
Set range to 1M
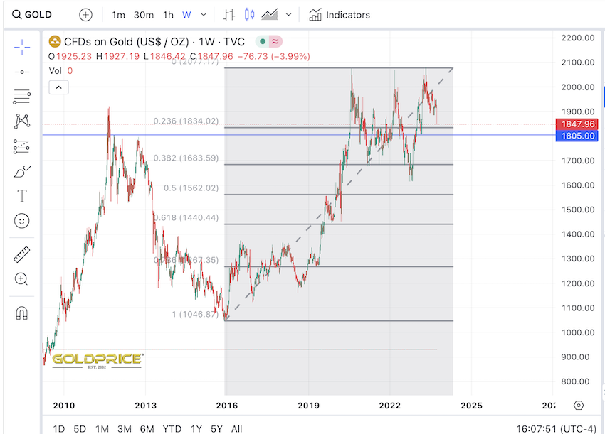[x=102, y=428]
